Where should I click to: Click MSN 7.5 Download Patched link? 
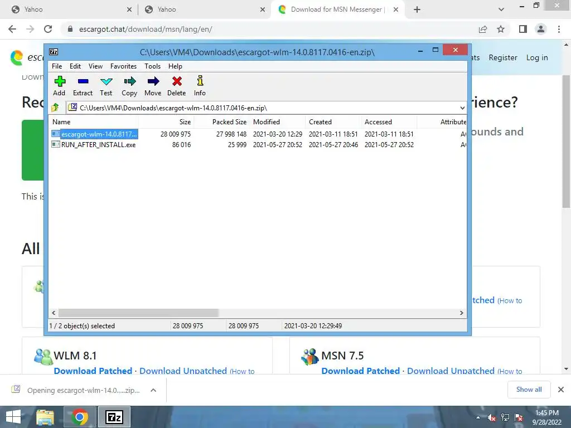(x=361, y=371)
